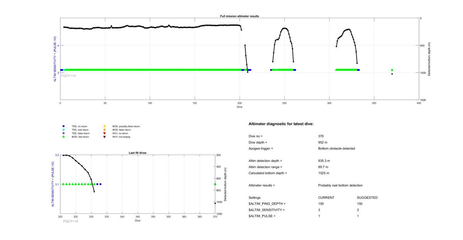Click the cyan square 'TDE, real return' legend marker

click(64, 130)
